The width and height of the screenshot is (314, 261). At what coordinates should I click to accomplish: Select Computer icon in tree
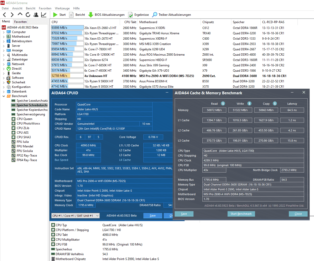pyautogui.click(x=9, y=32)
